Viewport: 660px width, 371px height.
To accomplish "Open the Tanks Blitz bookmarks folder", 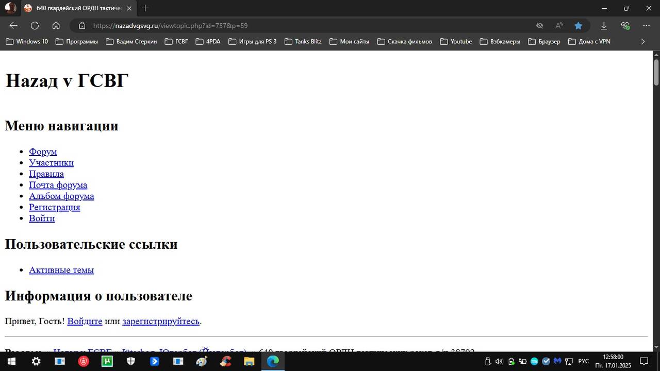I will (303, 41).
